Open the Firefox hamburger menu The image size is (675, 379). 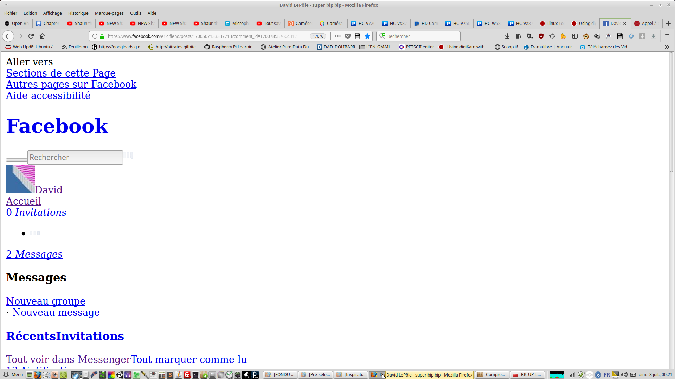click(667, 36)
